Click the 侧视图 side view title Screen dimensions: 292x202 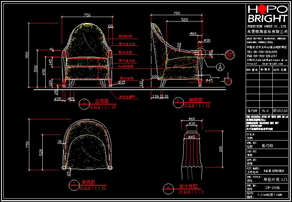click(x=196, y=100)
